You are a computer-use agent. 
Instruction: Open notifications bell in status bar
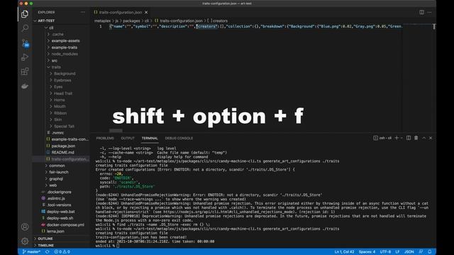click(430, 252)
